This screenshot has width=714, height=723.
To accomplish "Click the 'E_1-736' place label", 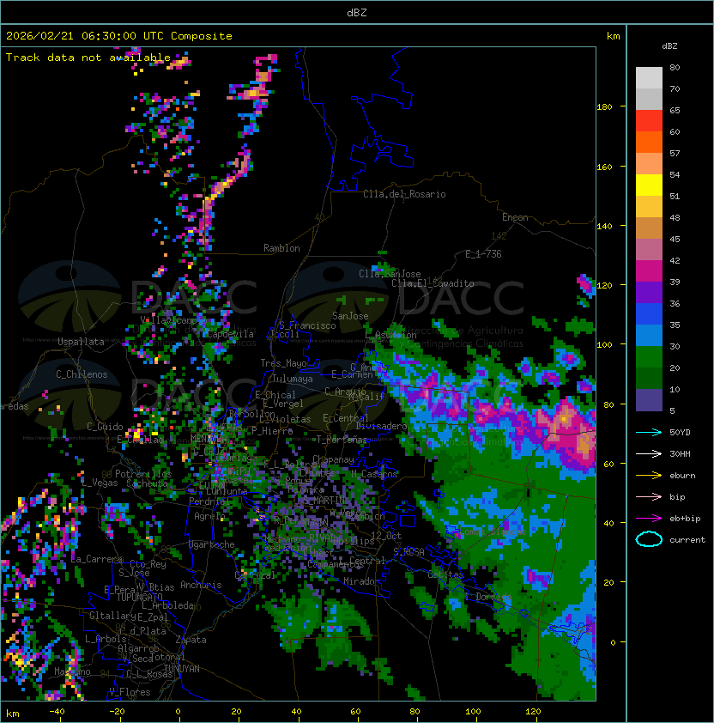I will click(483, 254).
